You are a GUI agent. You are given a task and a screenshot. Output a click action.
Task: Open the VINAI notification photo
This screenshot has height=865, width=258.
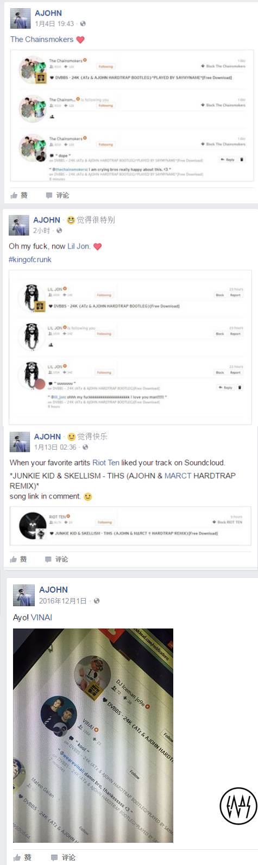coord(93,736)
